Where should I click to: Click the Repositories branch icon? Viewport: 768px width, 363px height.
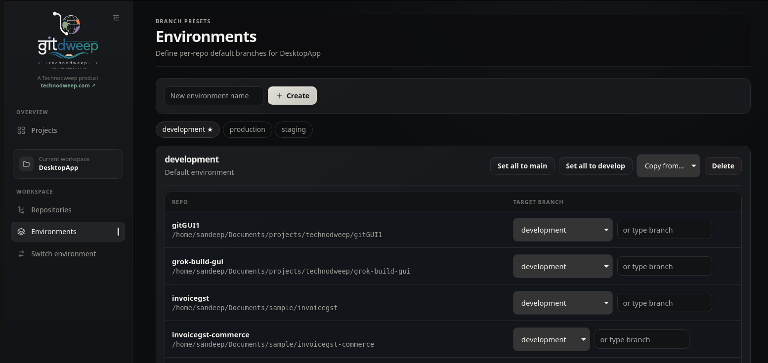tap(21, 210)
